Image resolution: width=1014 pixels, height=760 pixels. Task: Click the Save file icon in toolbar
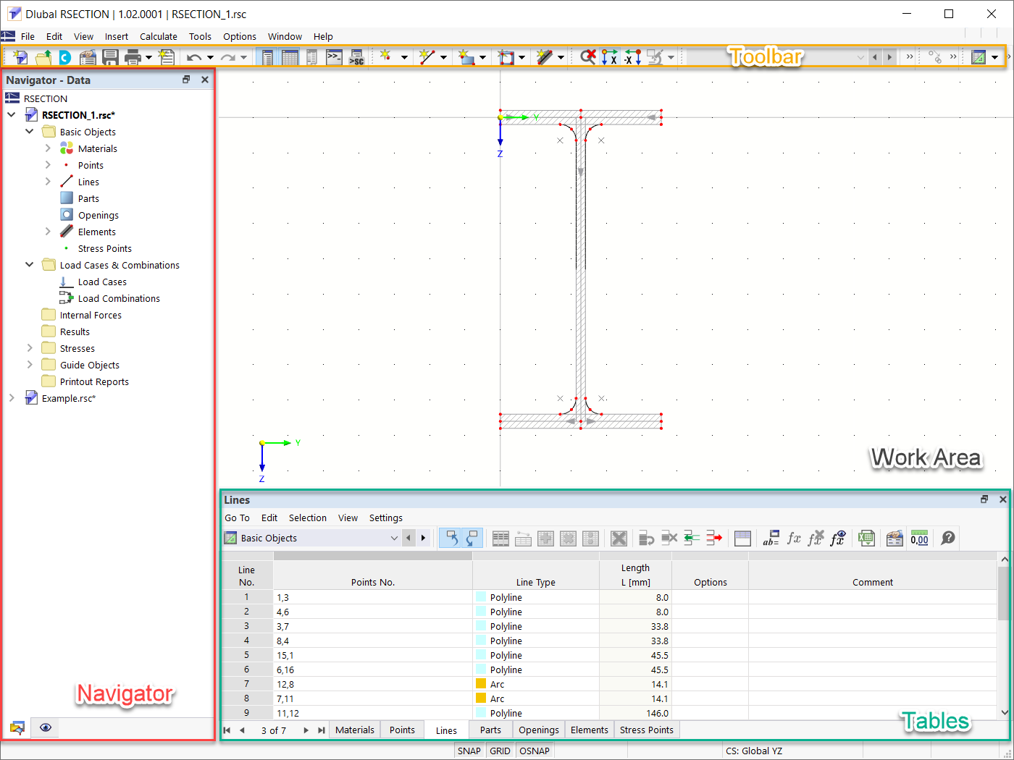pyautogui.click(x=110, y=57)
